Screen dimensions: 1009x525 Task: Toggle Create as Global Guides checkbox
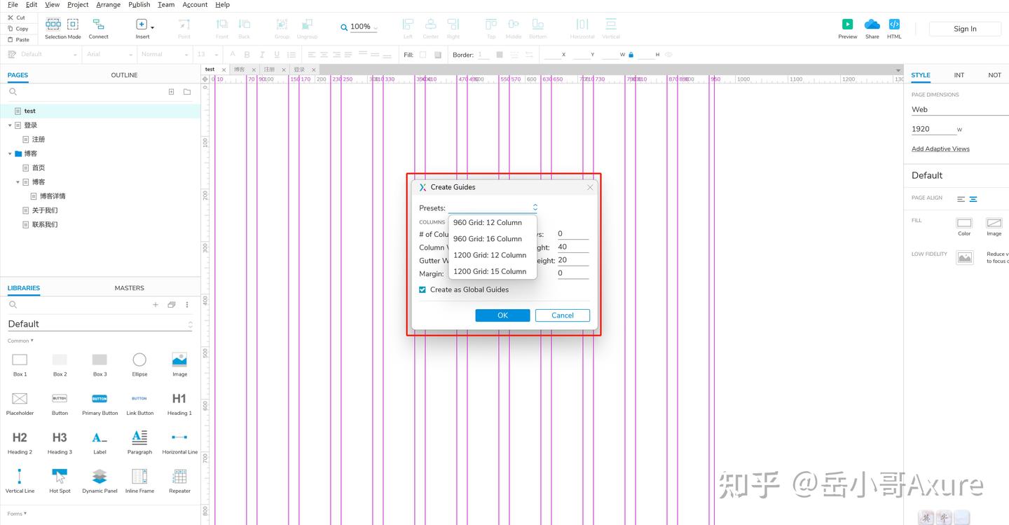[x=423, y=289]
